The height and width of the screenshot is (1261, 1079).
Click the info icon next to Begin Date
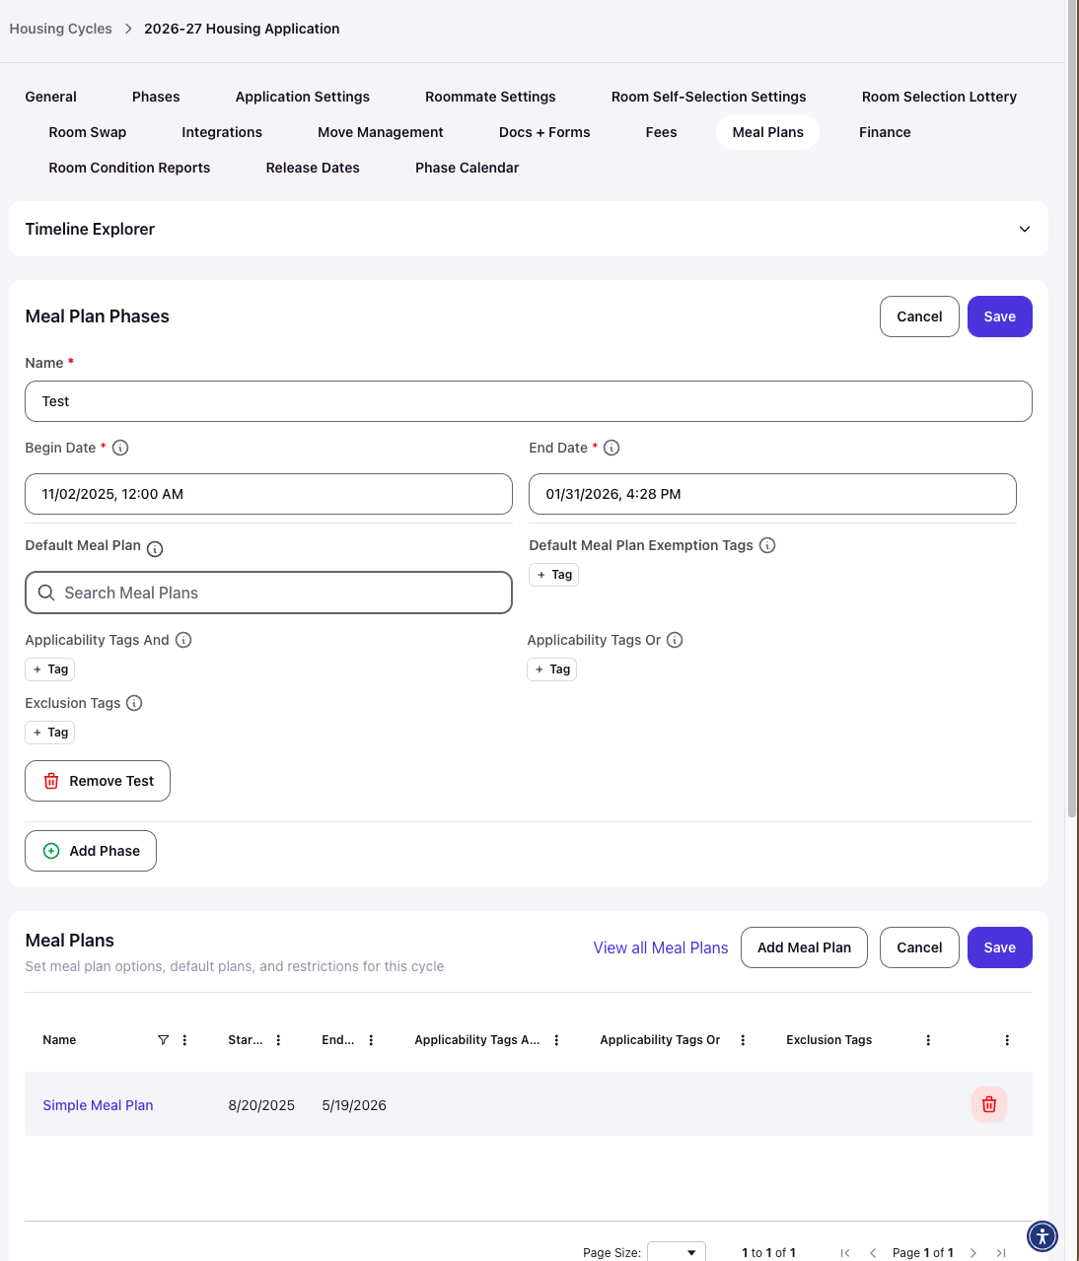point(120,448)
